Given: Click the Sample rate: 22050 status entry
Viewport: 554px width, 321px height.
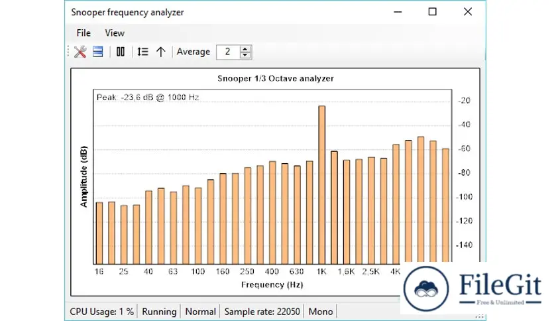Looking at the screenshot, I should click(x=262, y=312).
